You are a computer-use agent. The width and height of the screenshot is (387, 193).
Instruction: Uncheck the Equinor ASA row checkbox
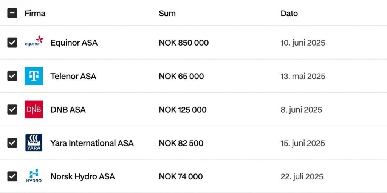coord(12,43)
